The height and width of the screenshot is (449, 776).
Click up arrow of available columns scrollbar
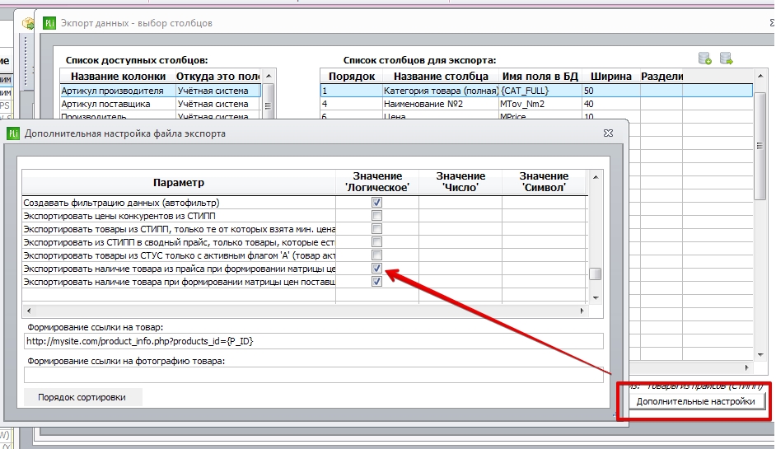(269, 76)
